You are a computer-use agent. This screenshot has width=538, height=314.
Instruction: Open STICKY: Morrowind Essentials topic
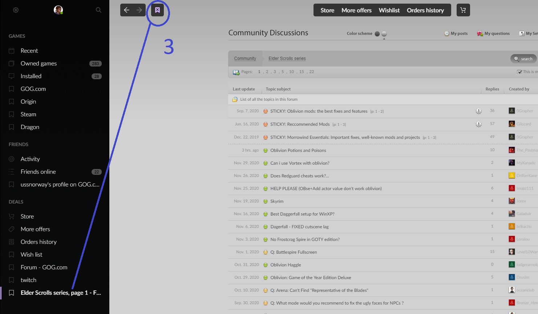click(x=345, y=137)
